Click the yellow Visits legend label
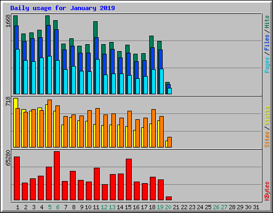273x213 pixels. 267,116
